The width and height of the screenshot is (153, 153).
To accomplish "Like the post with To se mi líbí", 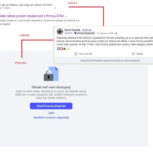I will pos(83,54).
